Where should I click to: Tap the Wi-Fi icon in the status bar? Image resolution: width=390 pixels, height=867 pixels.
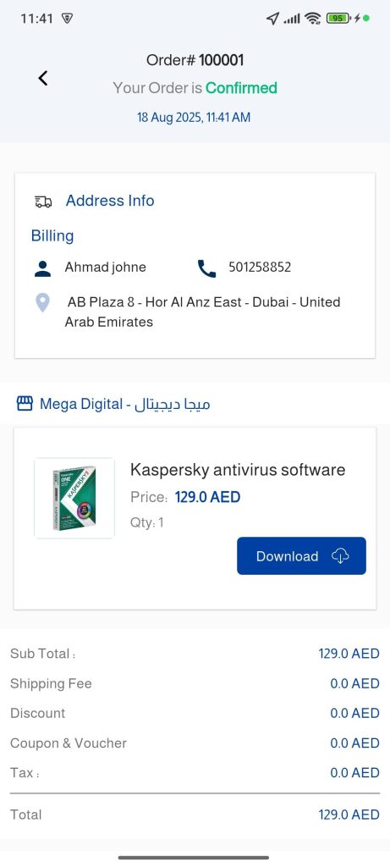click(x=313, y=19)
